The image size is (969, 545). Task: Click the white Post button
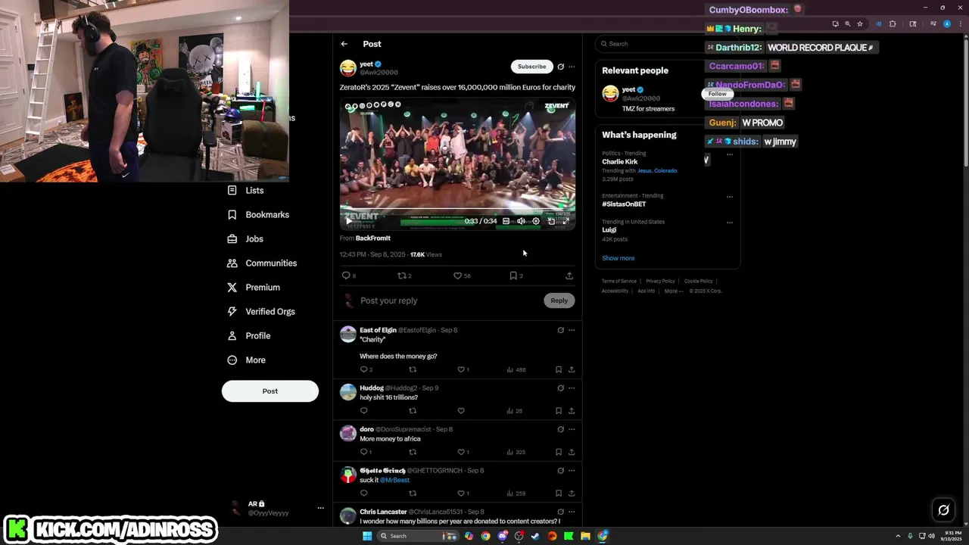tap(270, 391)
